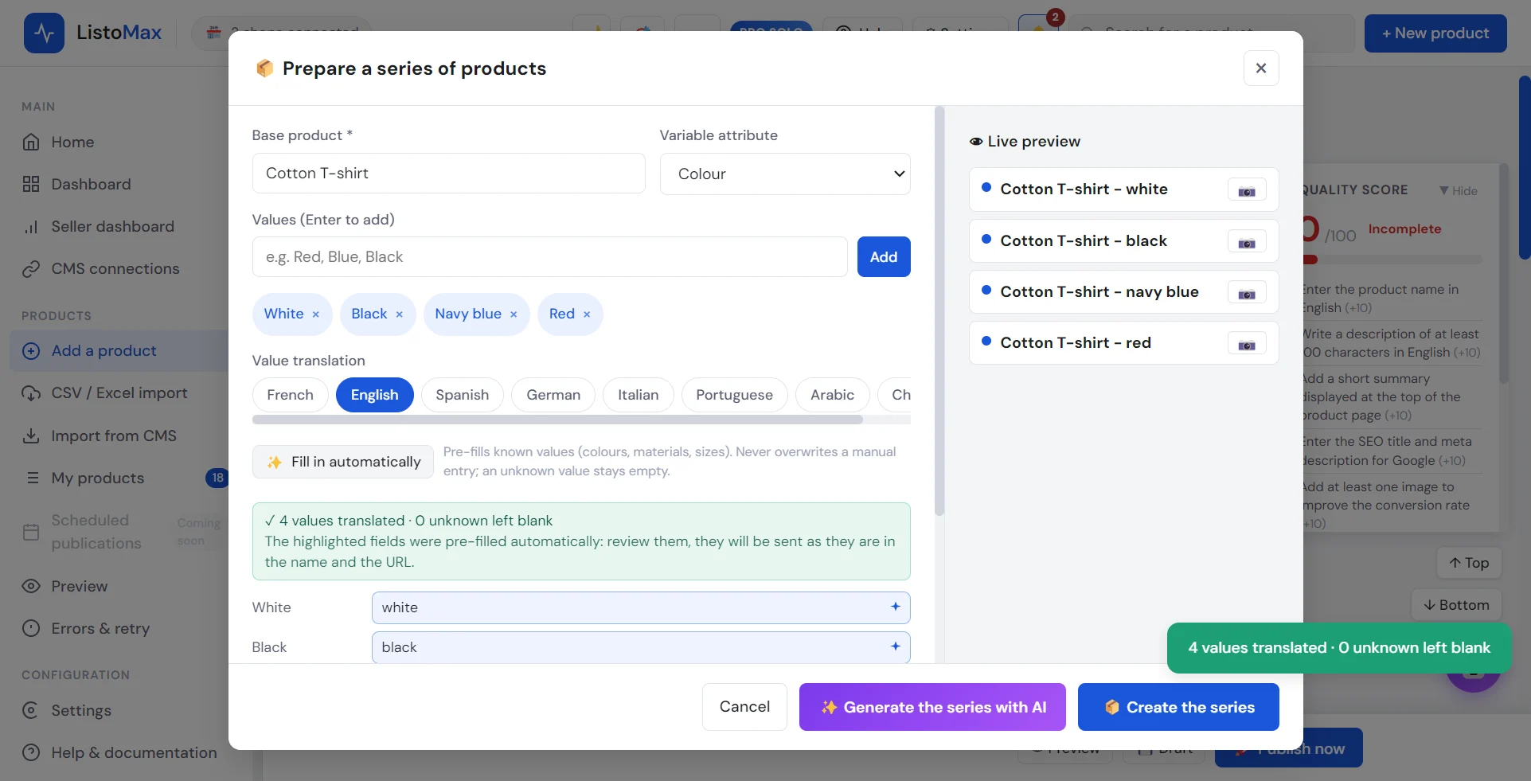1531x781 pixels.
Task: Open Home in the sidebar
Action: (72, 142)
